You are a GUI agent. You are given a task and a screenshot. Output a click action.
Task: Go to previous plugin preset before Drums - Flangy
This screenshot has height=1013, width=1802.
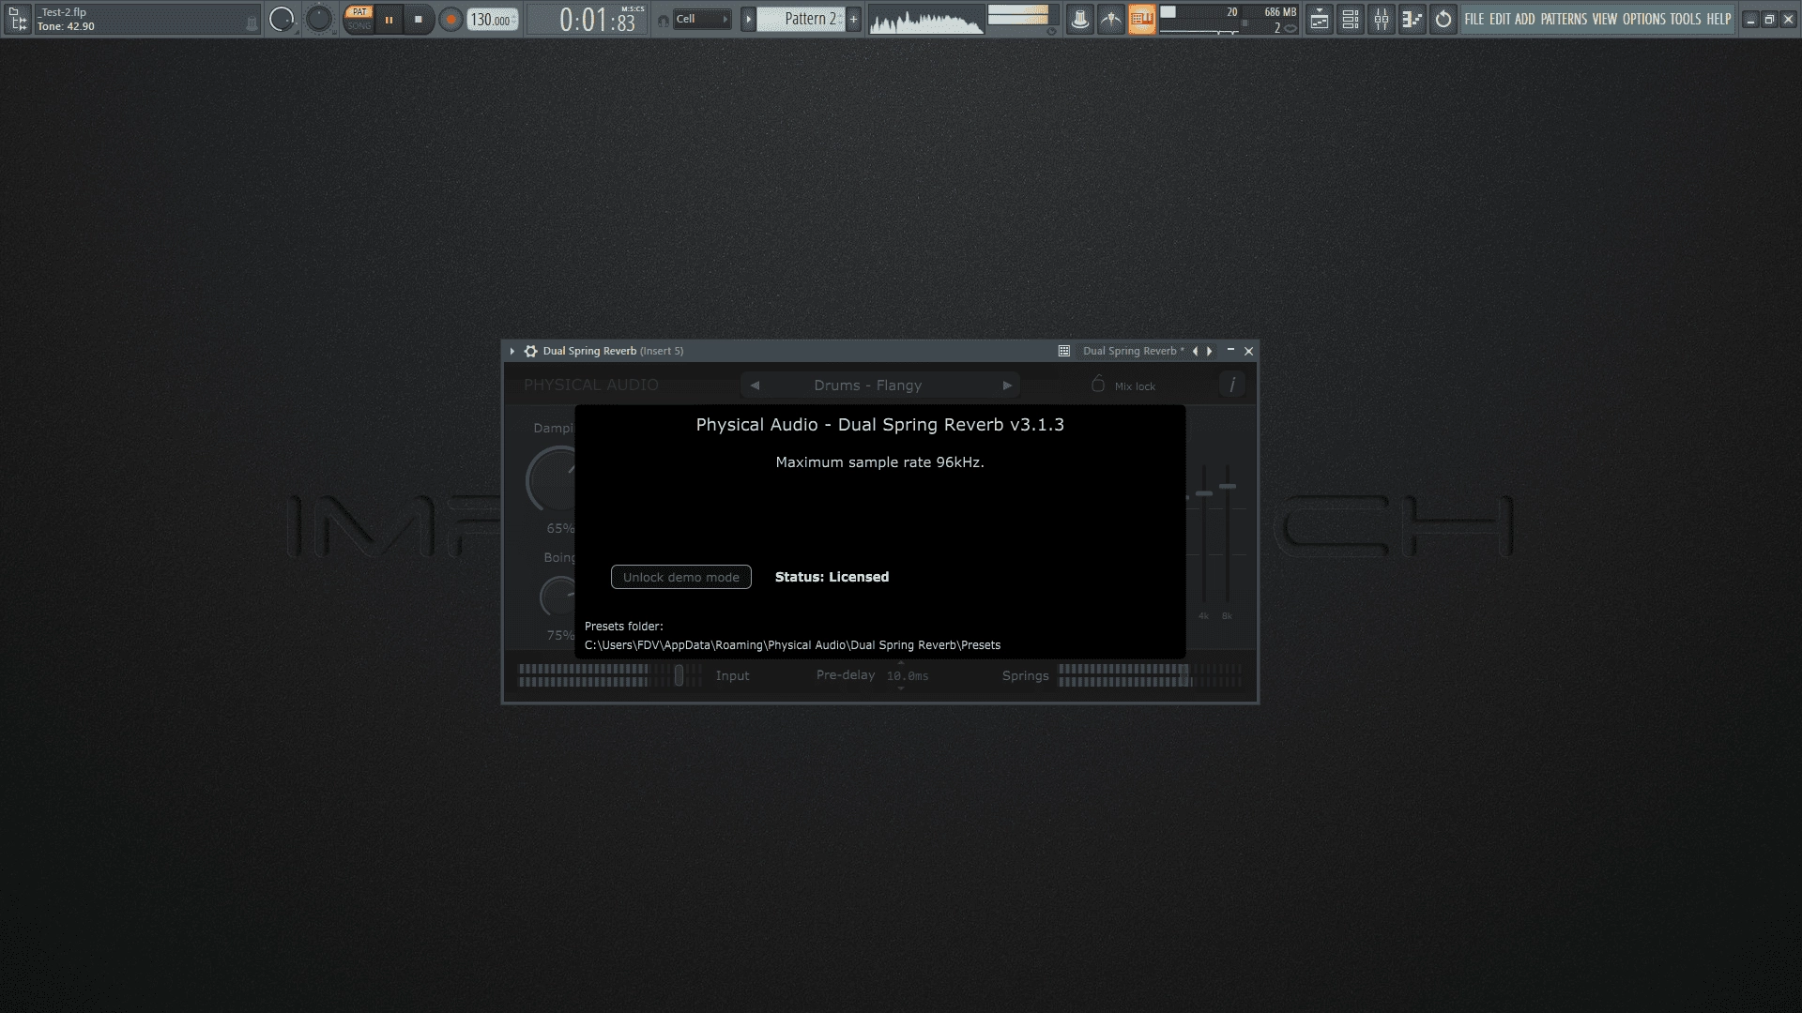pyautogui.click(x=755, y=386)
